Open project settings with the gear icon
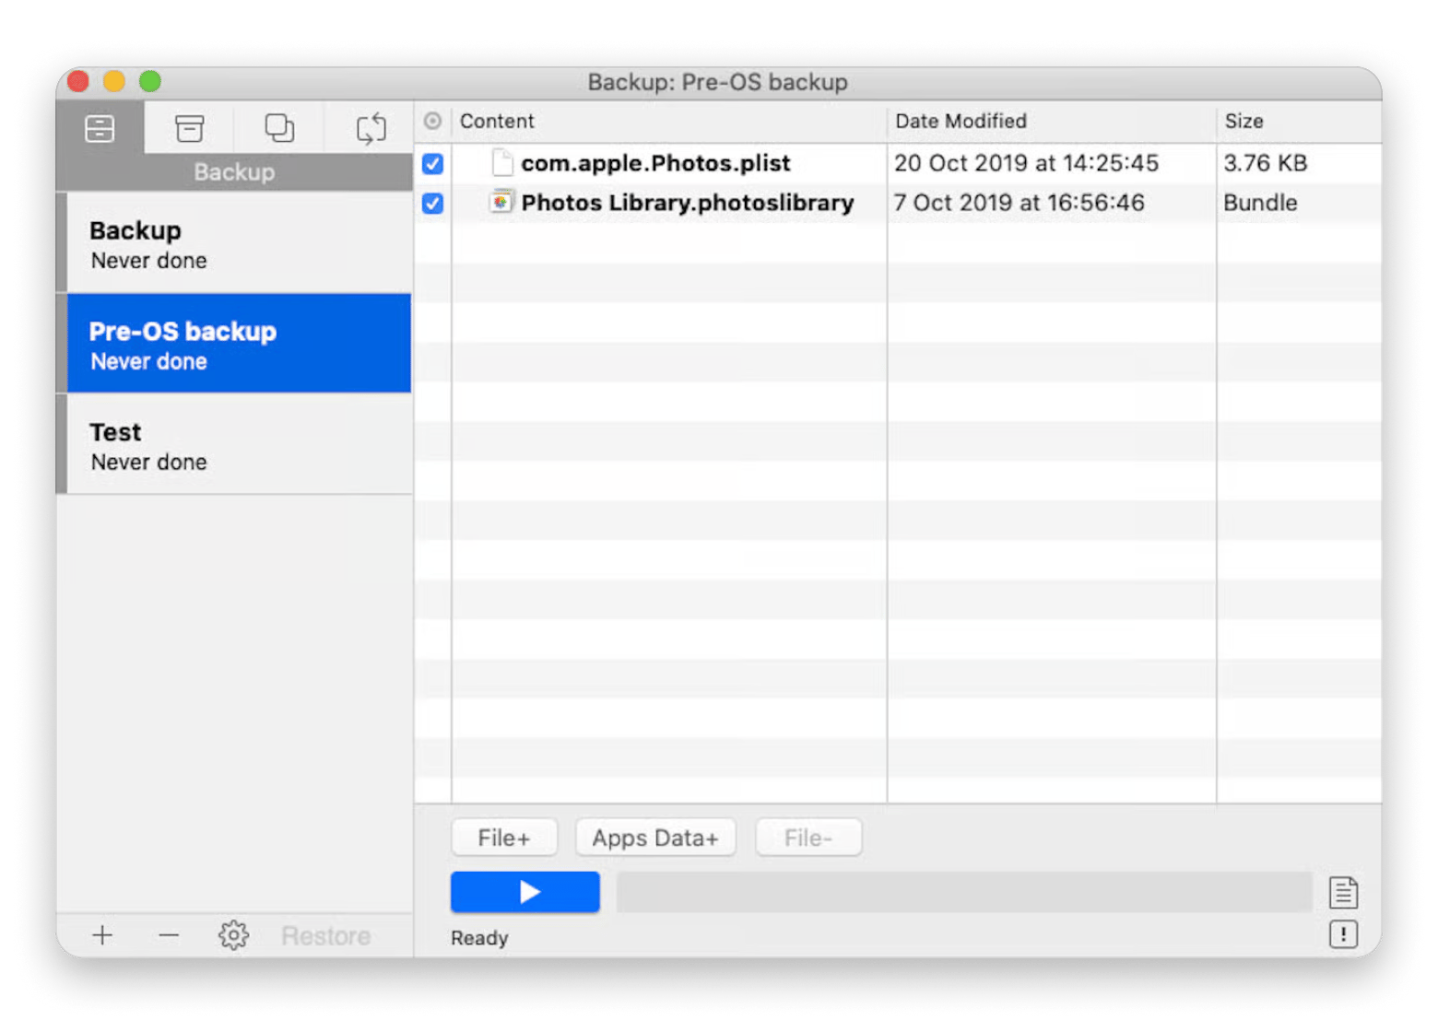Image resolution: width=1438 pixels, height=1032 pixels. pyautogui.click(x=233, y=935)
